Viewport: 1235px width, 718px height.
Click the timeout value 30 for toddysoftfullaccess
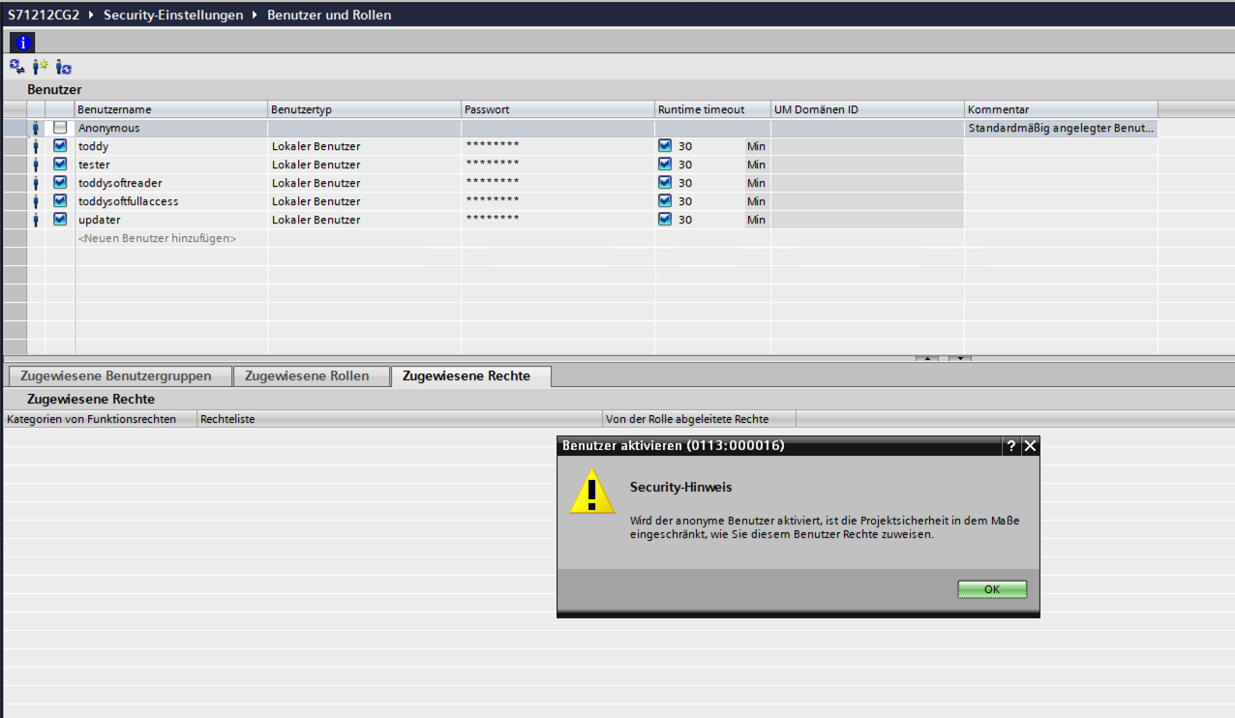click(x=685, y=201)
